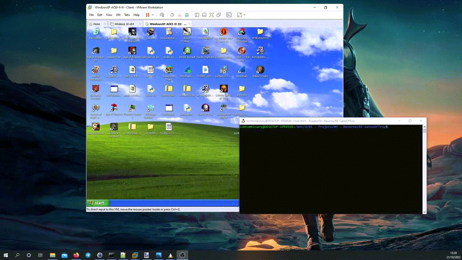
Task: Open the Mail app from the taskbar
Action: (x=64, y=255)
